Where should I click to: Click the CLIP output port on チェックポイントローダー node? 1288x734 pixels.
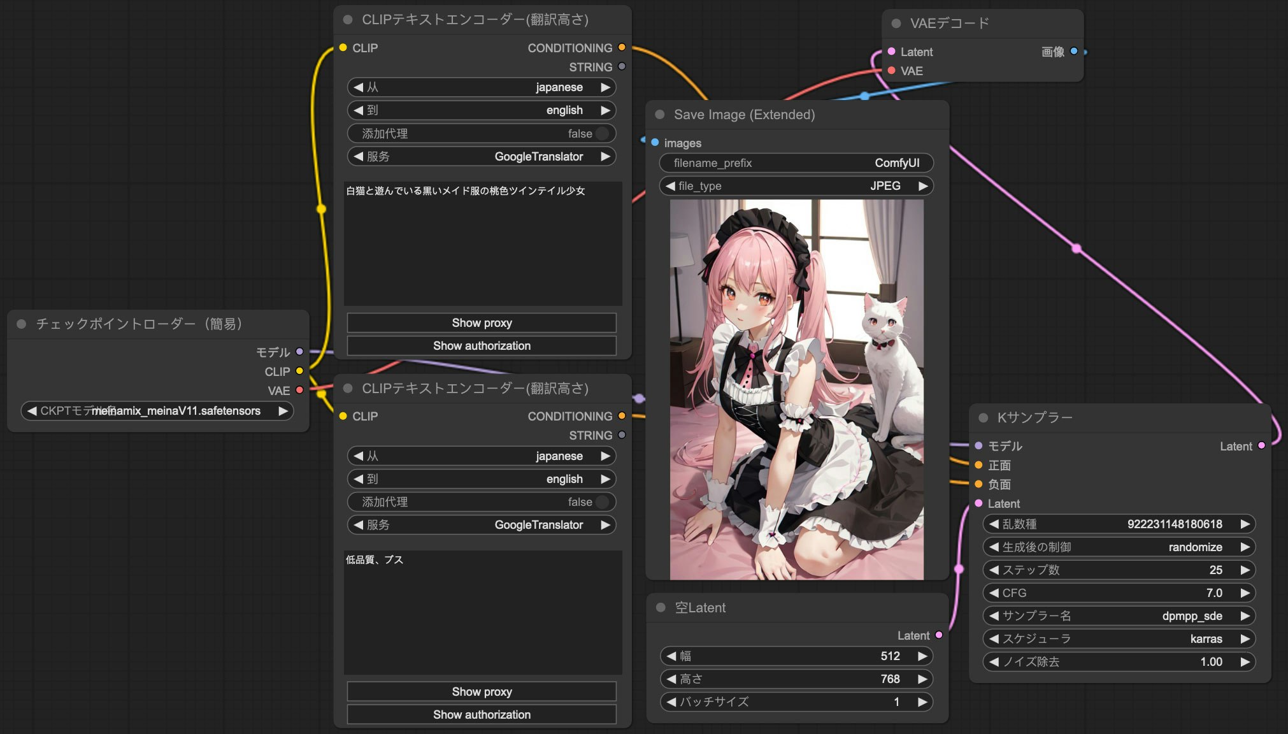pyautogui.click(x=299, y=371)
